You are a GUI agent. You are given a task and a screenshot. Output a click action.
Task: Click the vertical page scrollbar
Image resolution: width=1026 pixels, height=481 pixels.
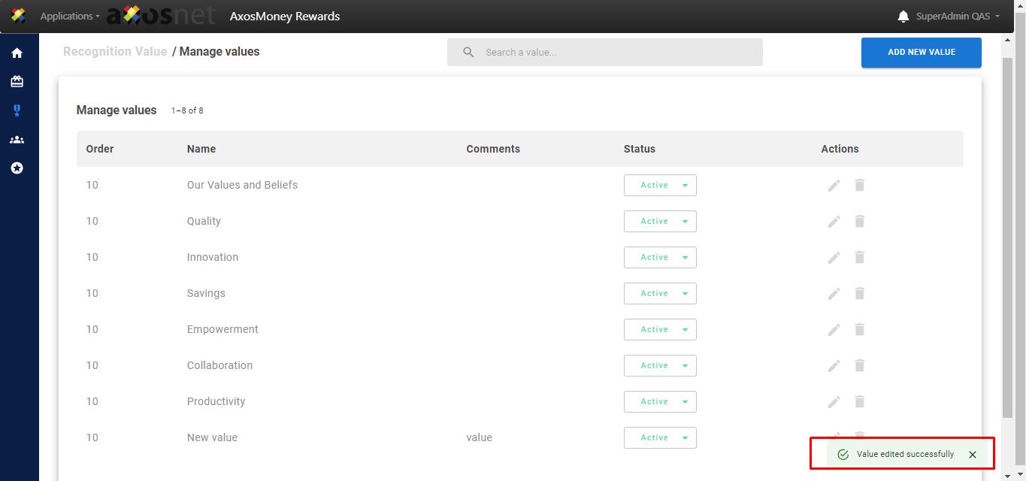(1008, 225)
